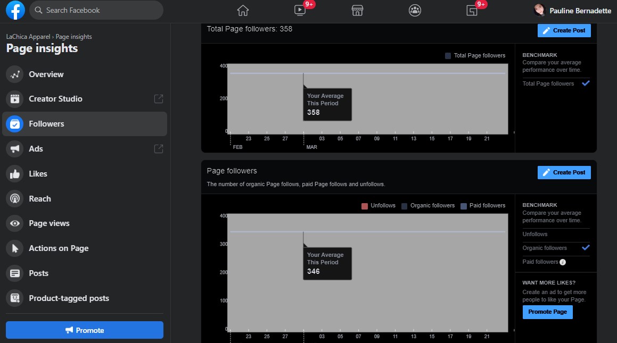Click the Overview chart icon
617x343 pixels.
tap(14, 74)
